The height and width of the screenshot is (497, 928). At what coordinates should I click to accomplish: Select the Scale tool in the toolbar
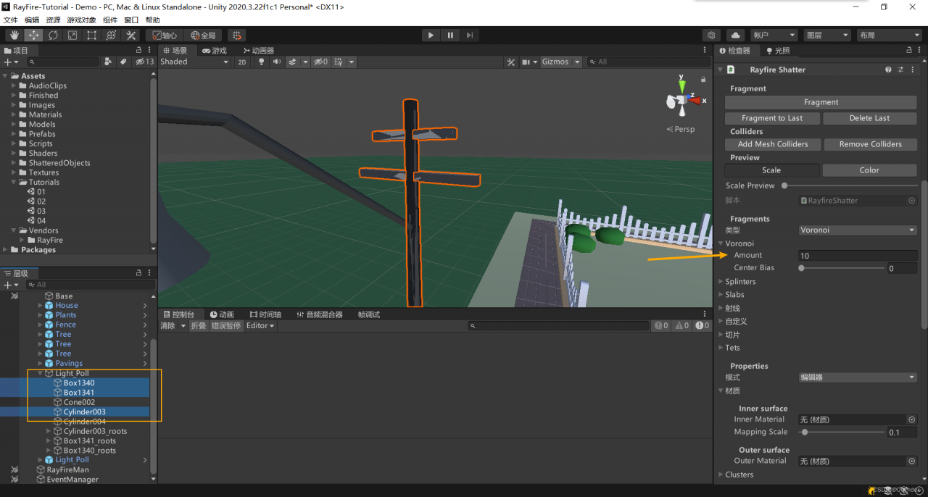[72, 35]
